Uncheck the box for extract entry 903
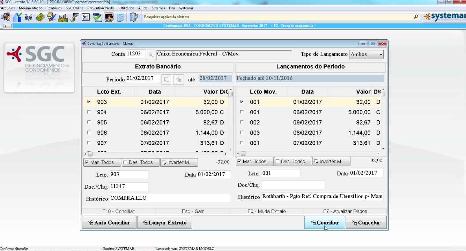Screen dimensions: 466x251 coord(89,102)
